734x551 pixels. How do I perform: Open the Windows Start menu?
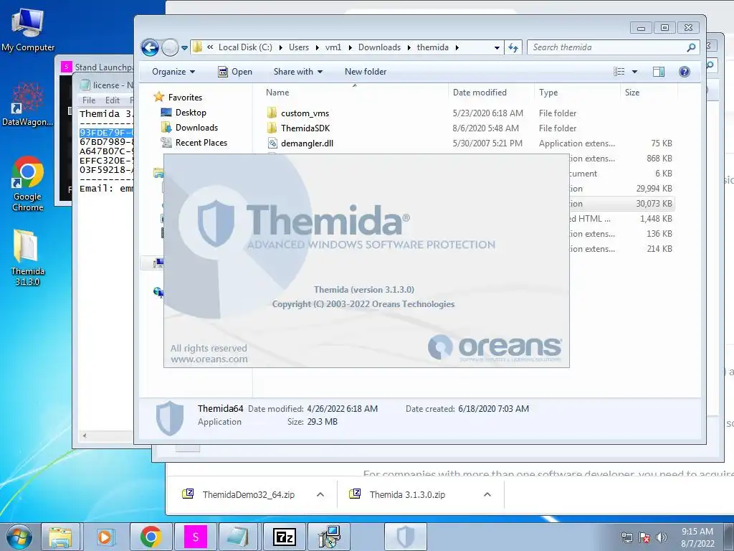19,537
